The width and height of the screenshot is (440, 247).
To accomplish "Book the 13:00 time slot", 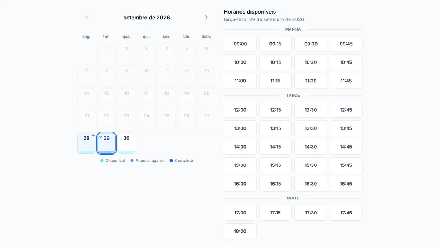I will click(240, 128).
